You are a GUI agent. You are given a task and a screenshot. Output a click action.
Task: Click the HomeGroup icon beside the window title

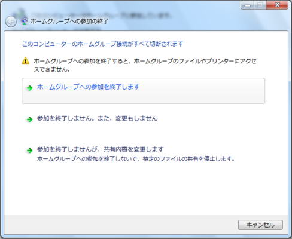[25, 21]
